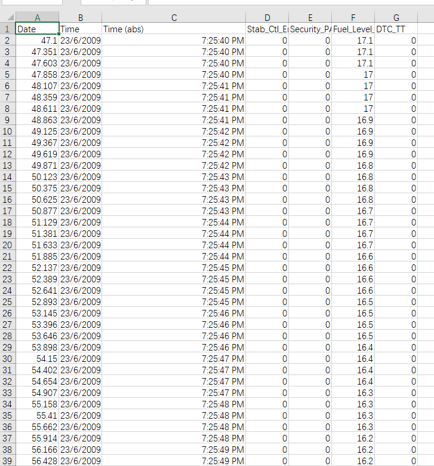Click cell with value 50.625
434x466 pixels.
click(x=37, y=199)
